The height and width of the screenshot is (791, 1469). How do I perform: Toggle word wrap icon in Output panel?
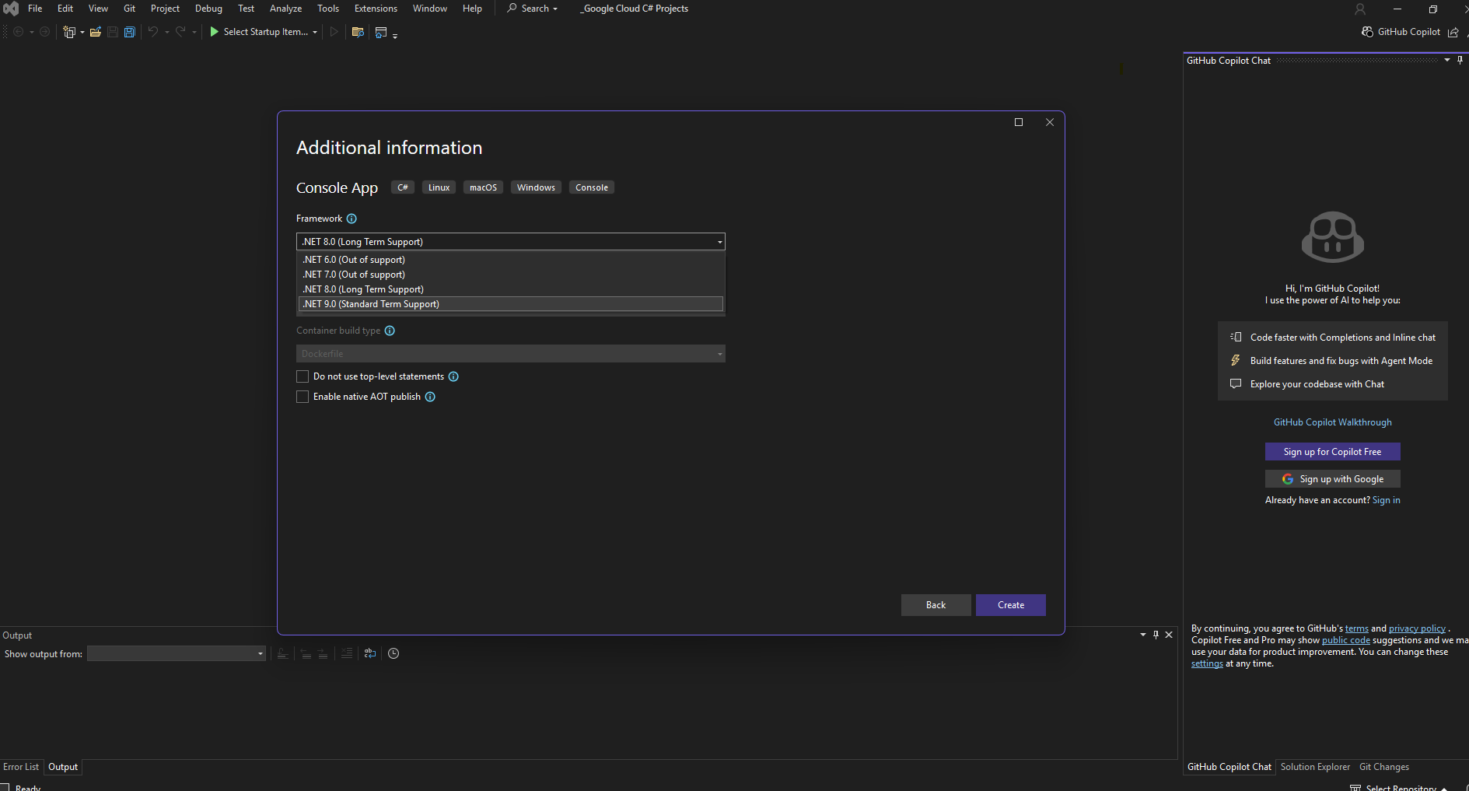click(x=370, y=653)
